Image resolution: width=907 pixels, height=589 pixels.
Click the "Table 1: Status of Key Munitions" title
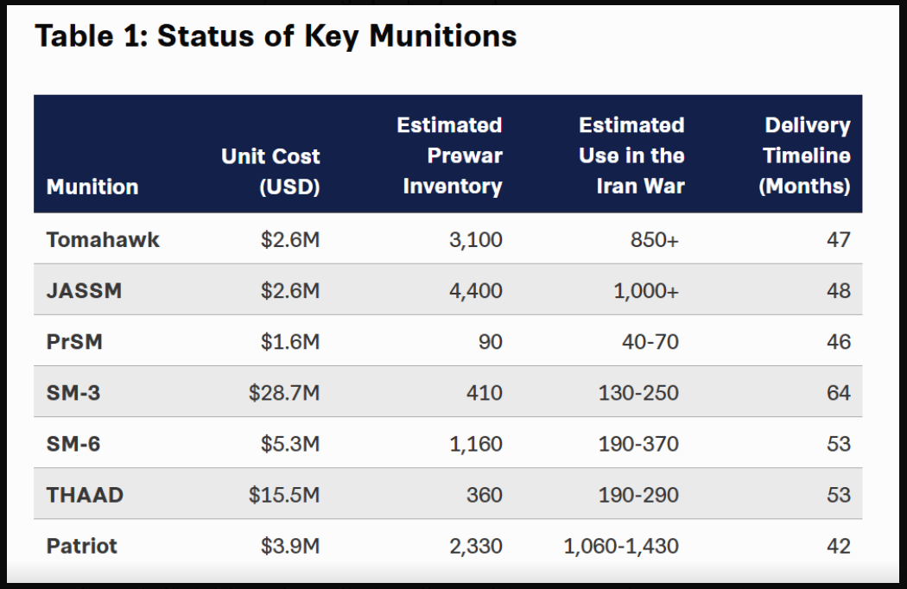click(x=276, y=36)
